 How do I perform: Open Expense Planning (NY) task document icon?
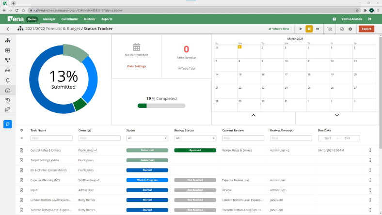pyautogui.click(x=21, y=180)
